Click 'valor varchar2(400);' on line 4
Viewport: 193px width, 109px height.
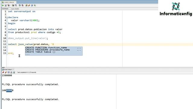pyautogui.click(x=25, y=20)
